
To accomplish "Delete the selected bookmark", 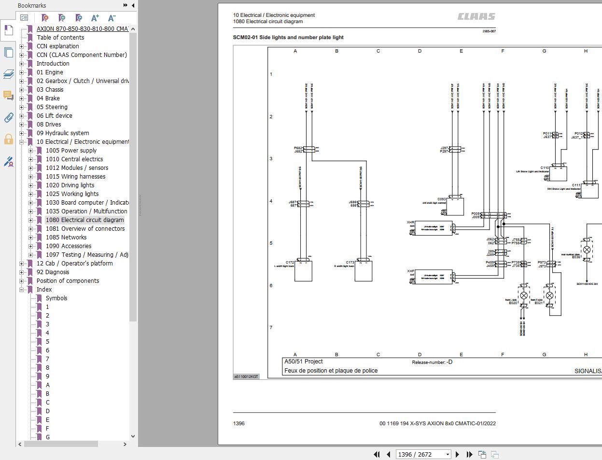I will tap(45, 18).
